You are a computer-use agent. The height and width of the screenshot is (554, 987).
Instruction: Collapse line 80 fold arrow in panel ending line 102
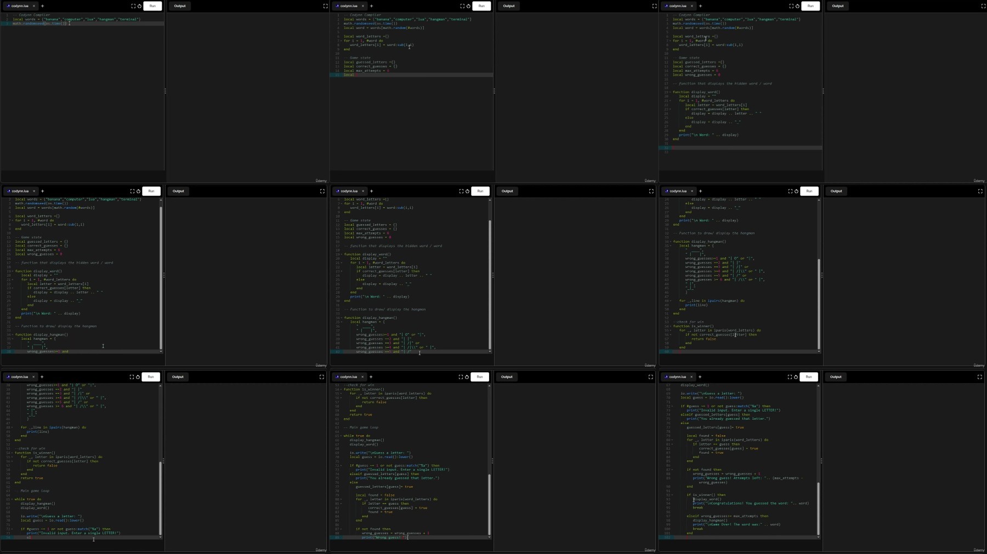[673, 440]
